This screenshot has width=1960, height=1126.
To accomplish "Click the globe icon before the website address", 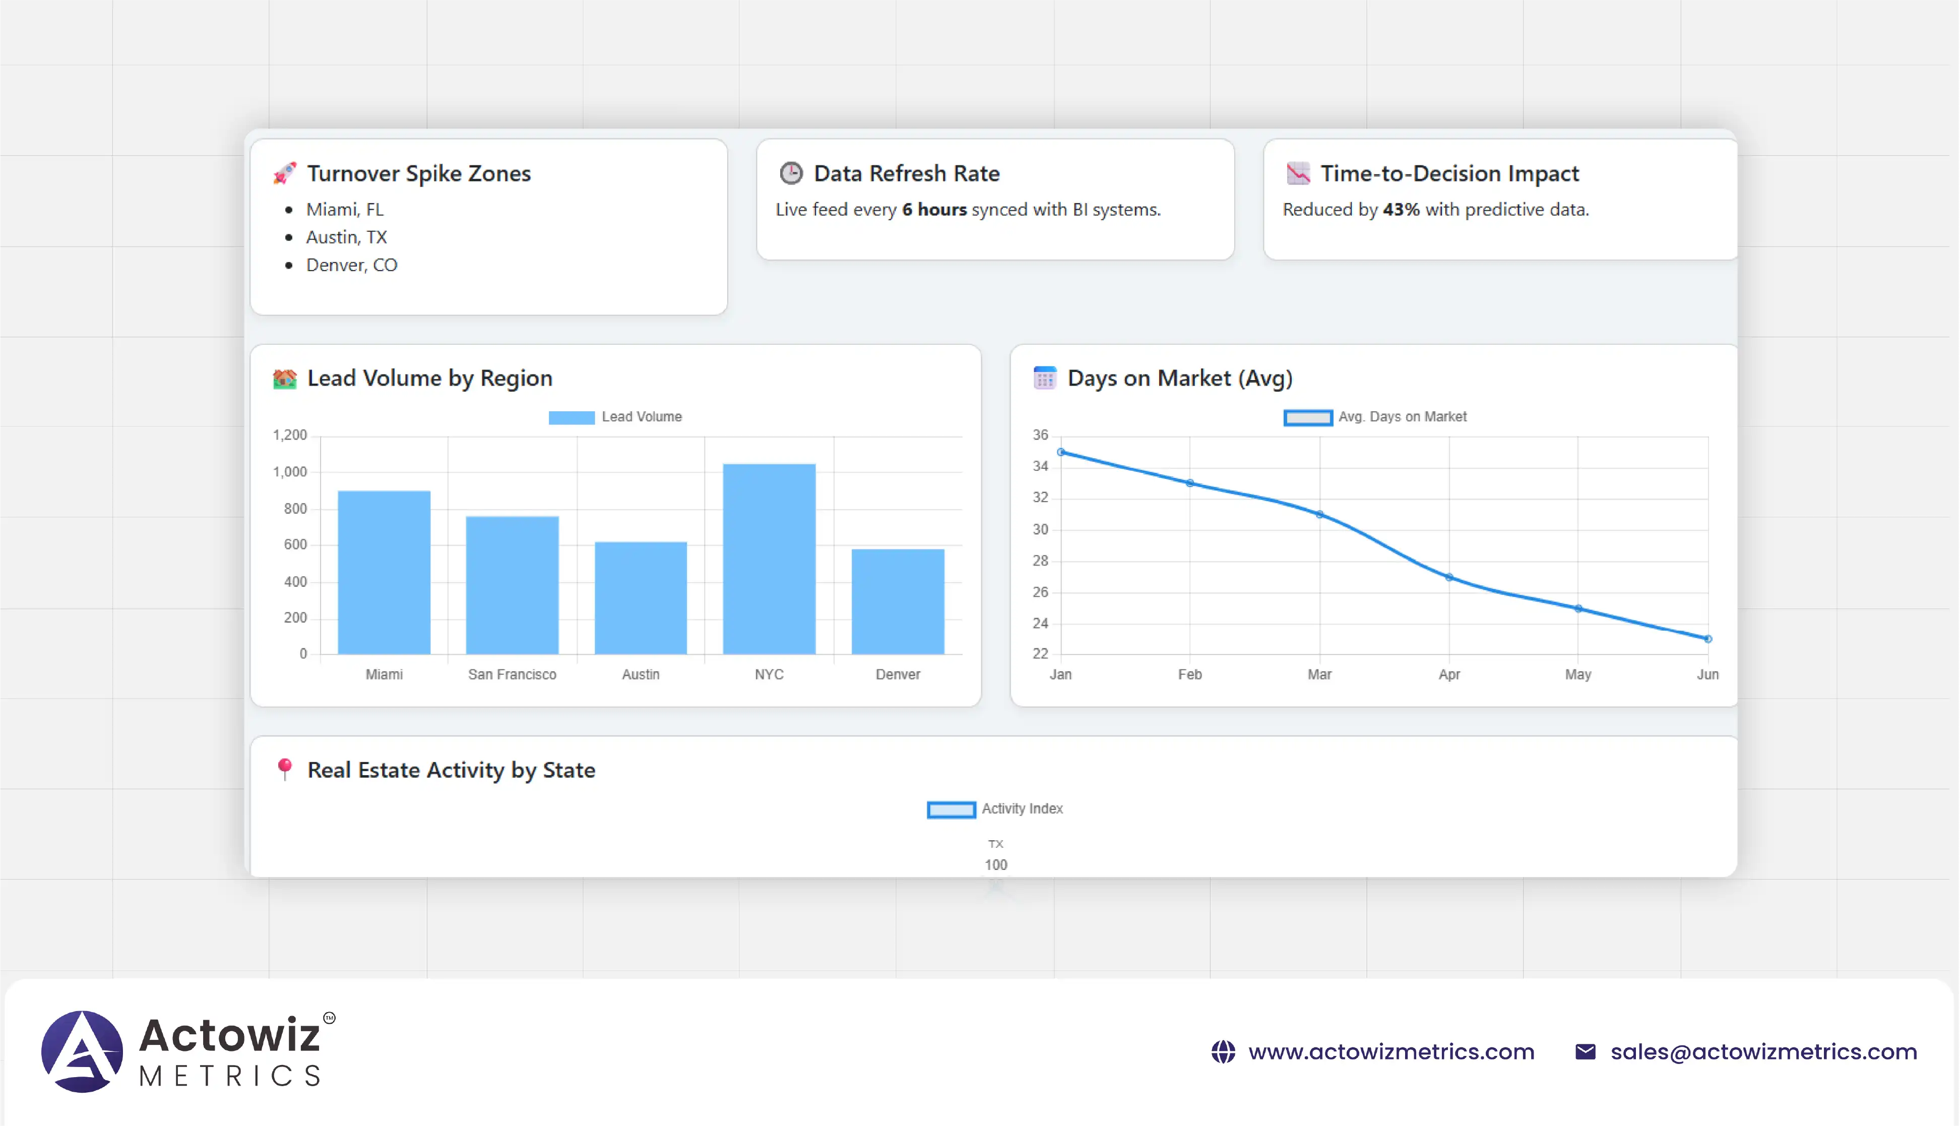I will pos(1222,1052).
